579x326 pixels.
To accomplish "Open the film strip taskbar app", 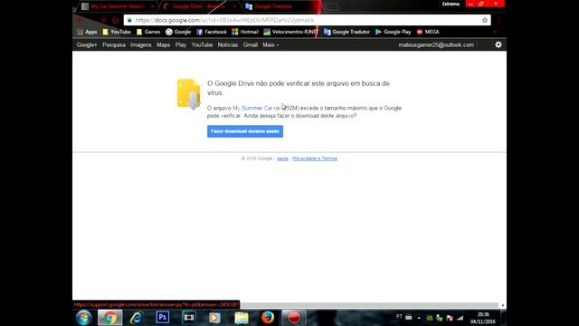I will point(189,318).
